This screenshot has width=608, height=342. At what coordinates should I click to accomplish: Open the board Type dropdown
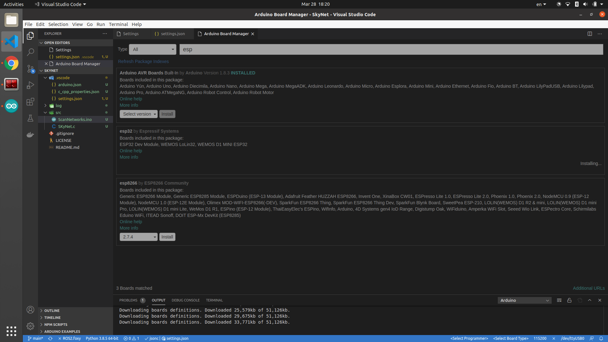[x=153, y=49]
